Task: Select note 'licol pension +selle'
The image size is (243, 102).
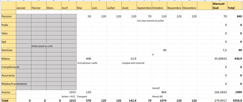Action: (87, 63)
